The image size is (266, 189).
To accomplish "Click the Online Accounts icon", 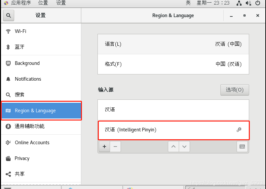I will tap(8, 143).
